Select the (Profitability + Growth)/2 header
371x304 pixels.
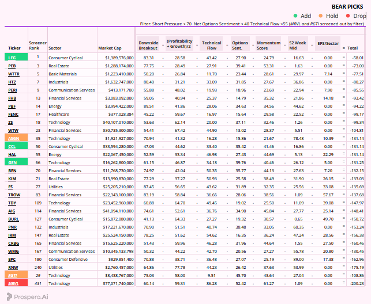[179, 44]
